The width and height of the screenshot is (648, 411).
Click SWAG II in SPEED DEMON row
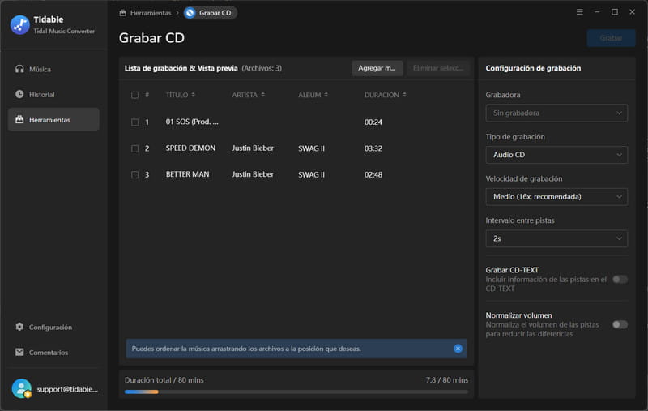click(x=311, y=148)
